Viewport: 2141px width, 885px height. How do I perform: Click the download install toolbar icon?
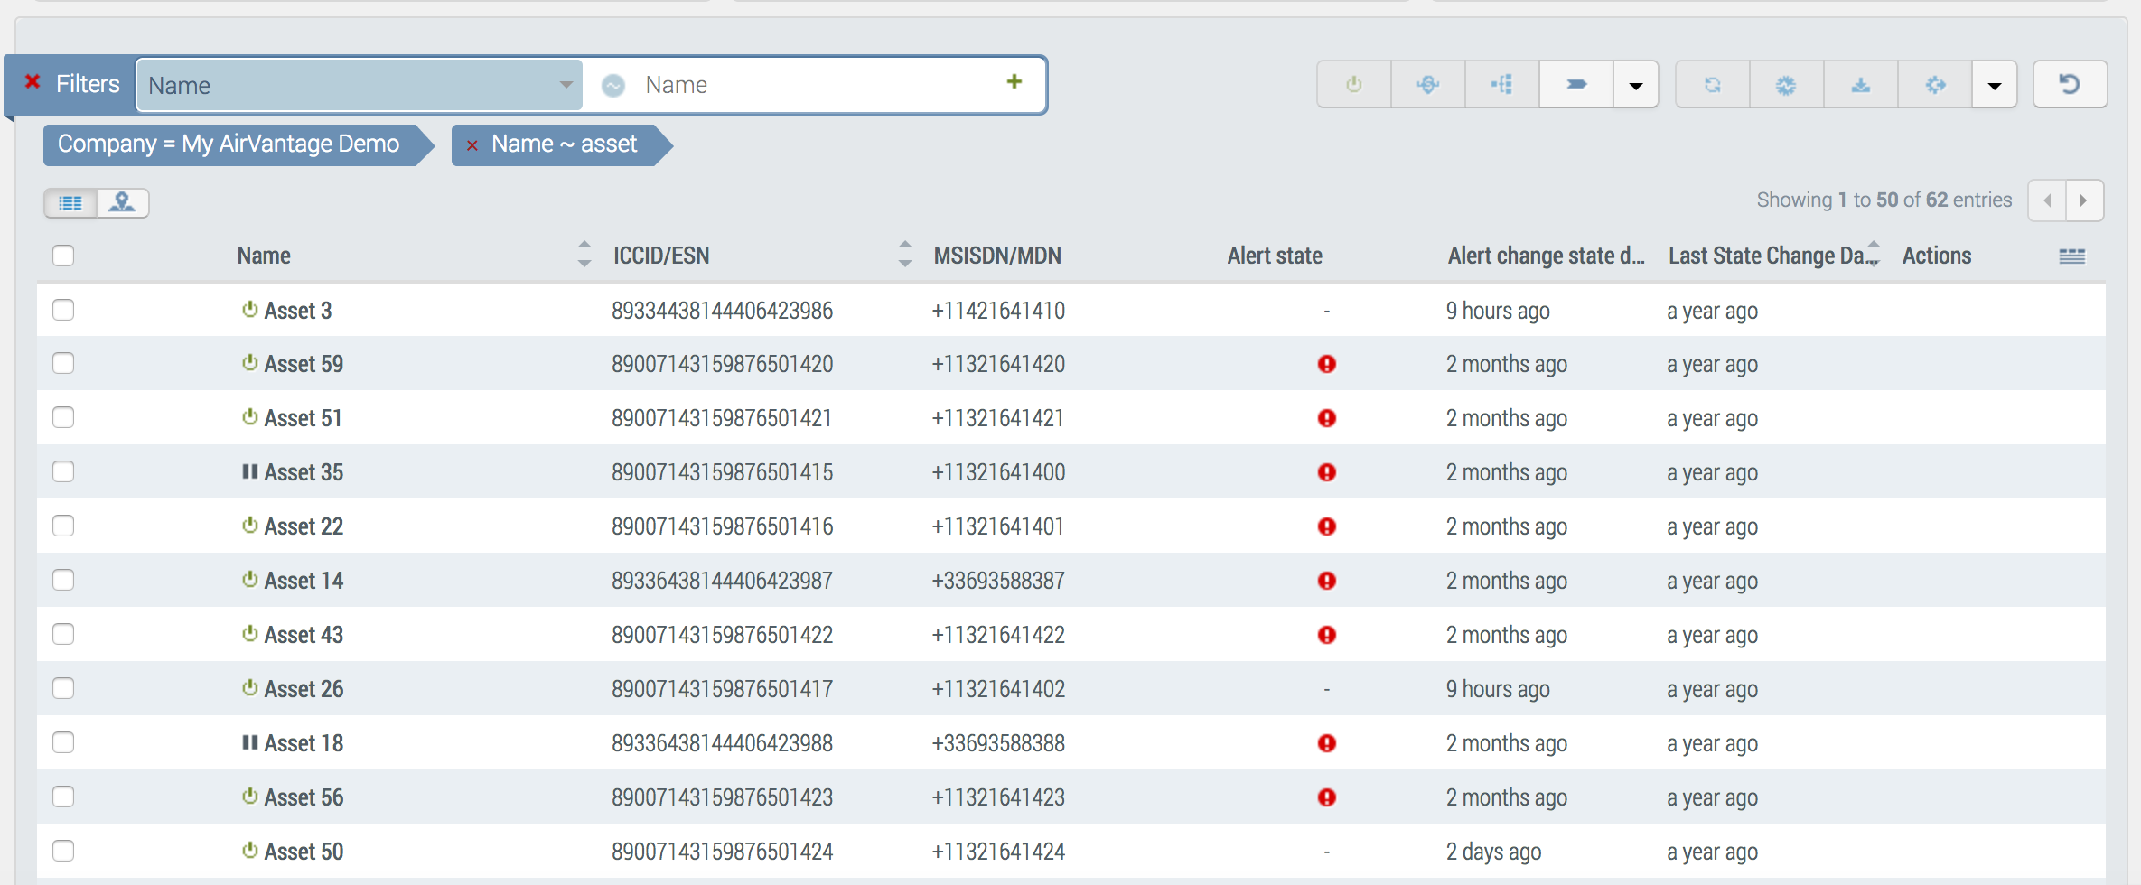point(1860,85)
